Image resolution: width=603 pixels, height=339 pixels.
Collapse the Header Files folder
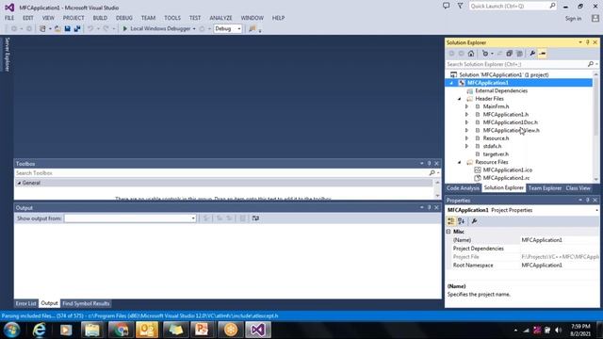pyautogui.click(x=459, y=99)
